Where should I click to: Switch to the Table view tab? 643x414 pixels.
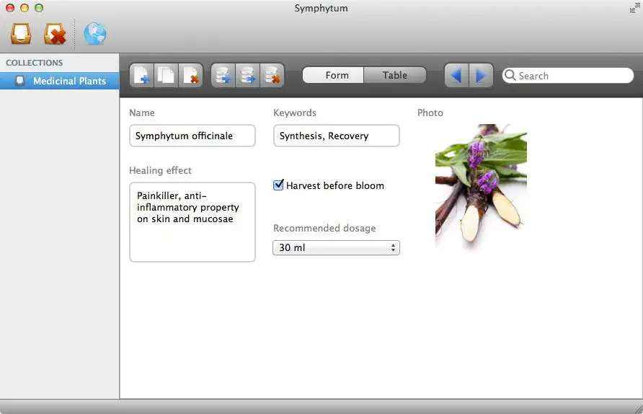coord(395,75)
